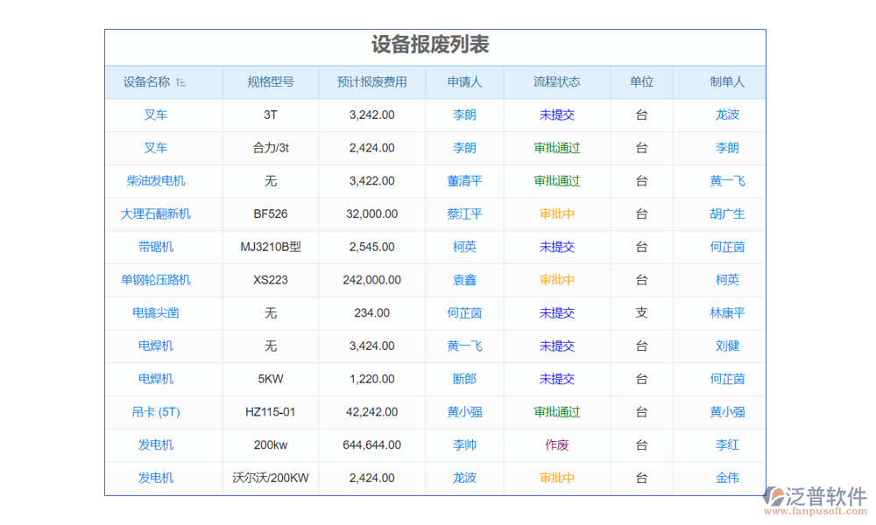Click the 制单人 column header
This screenshot has width=876, height=525.
tap(727, 82)
